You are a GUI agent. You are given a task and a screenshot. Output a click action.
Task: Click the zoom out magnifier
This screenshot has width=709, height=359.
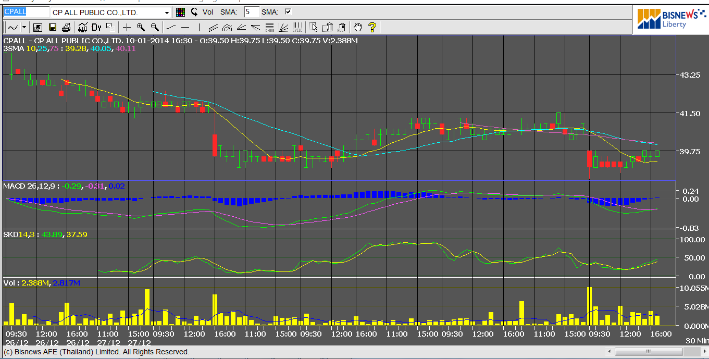click(155, 27)
